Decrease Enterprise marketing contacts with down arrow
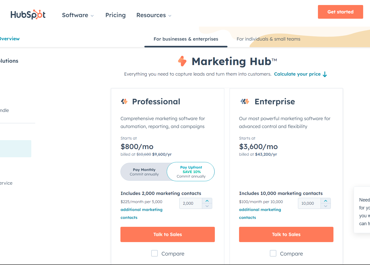370x265 pixels. tap(326, 206)
